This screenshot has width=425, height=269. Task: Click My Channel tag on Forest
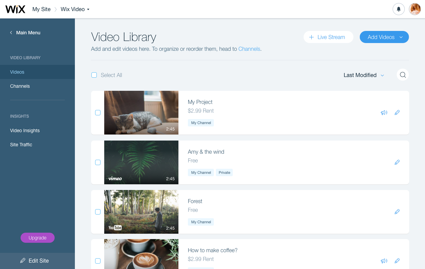tap(201, 222)
